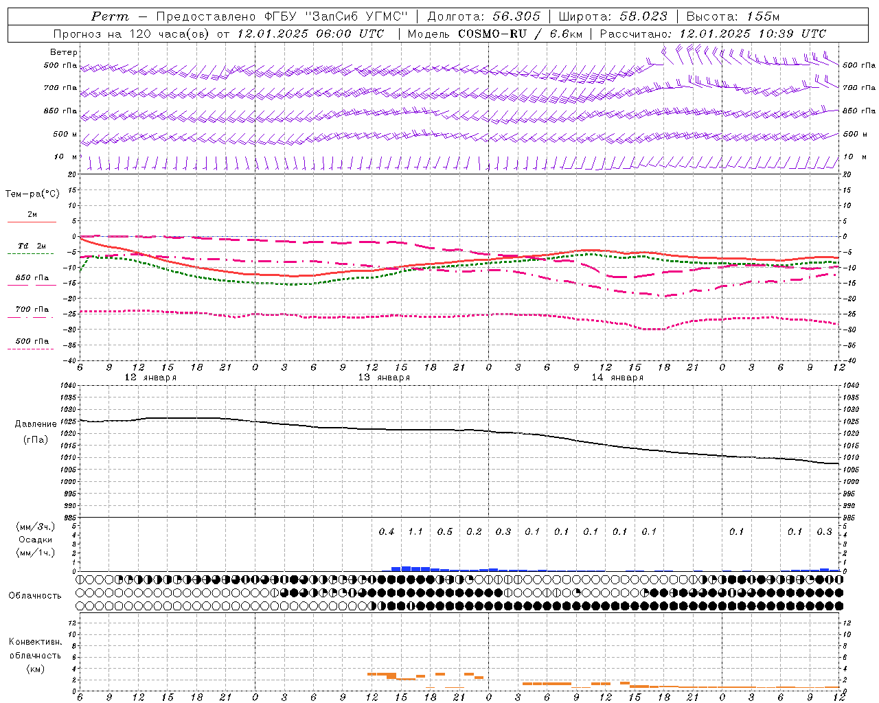
Task: Click the Долгота: 56.305 longitude value
Action: (x=483, y=16)
